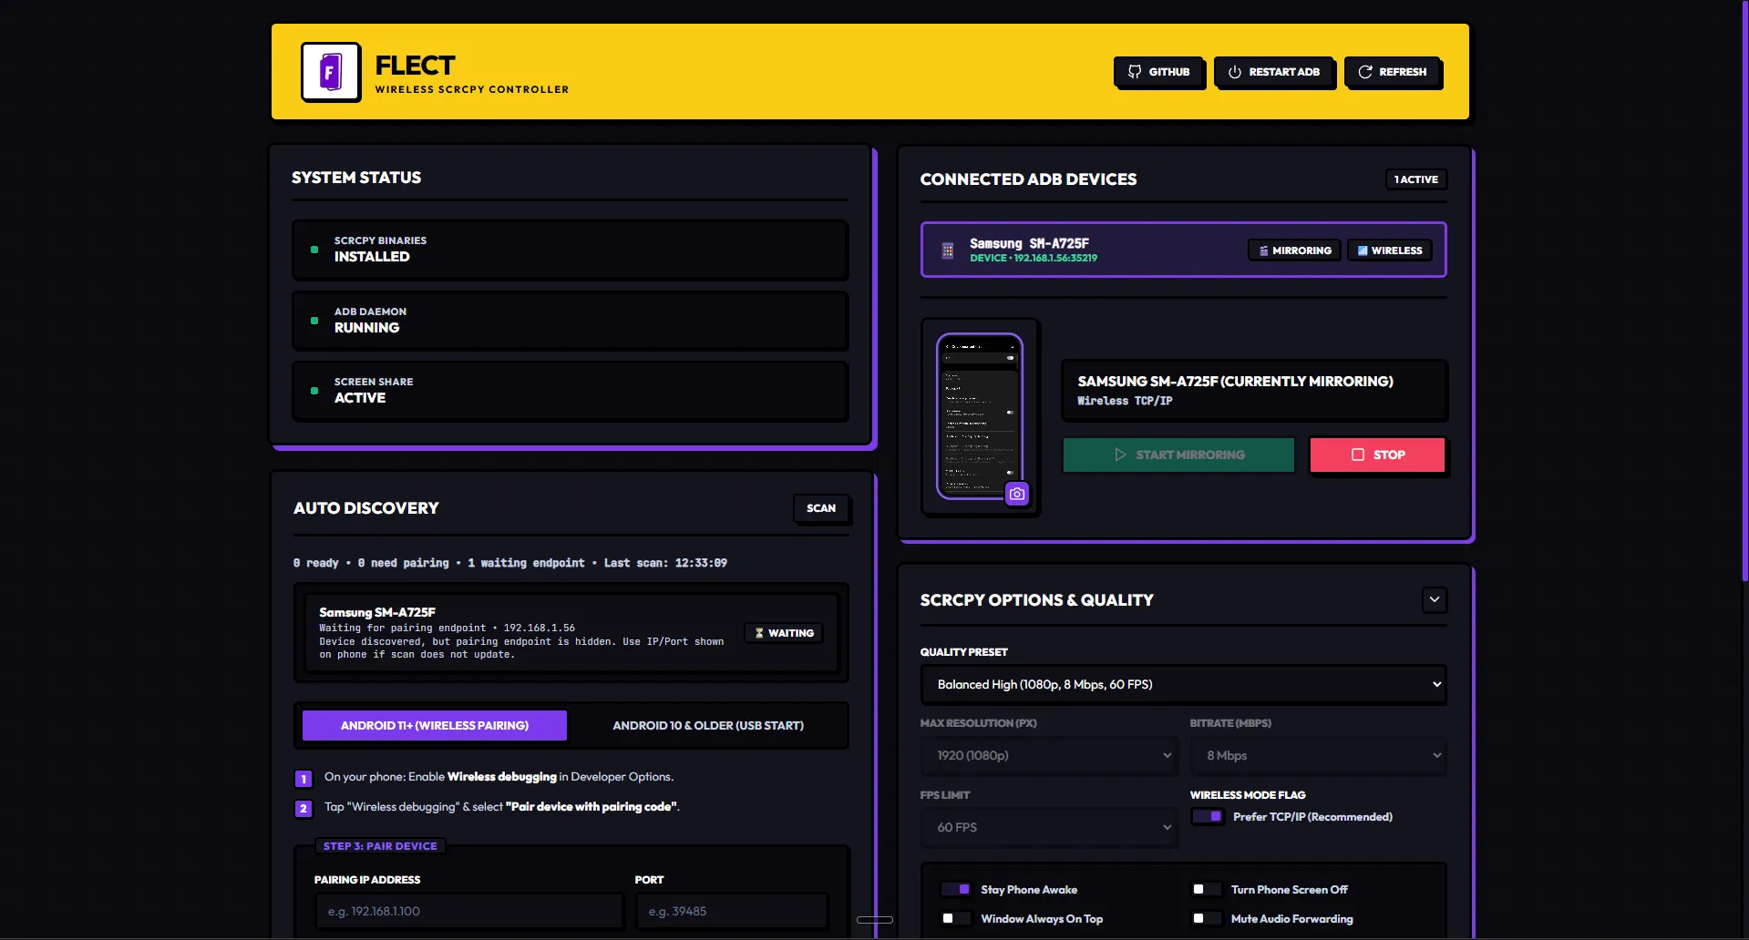This screenshot has height=940, width=1749.
Task: Focus the pairing Port field
Action: [732, 911]
